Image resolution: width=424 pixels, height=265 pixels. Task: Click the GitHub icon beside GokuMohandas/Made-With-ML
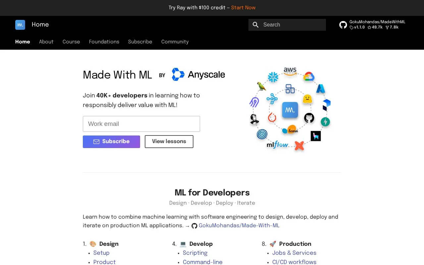coord(194,226)
